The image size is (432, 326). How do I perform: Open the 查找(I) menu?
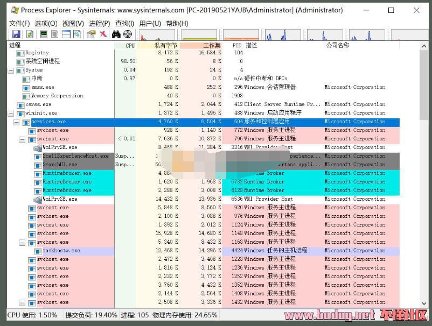(x=124, y=24)
